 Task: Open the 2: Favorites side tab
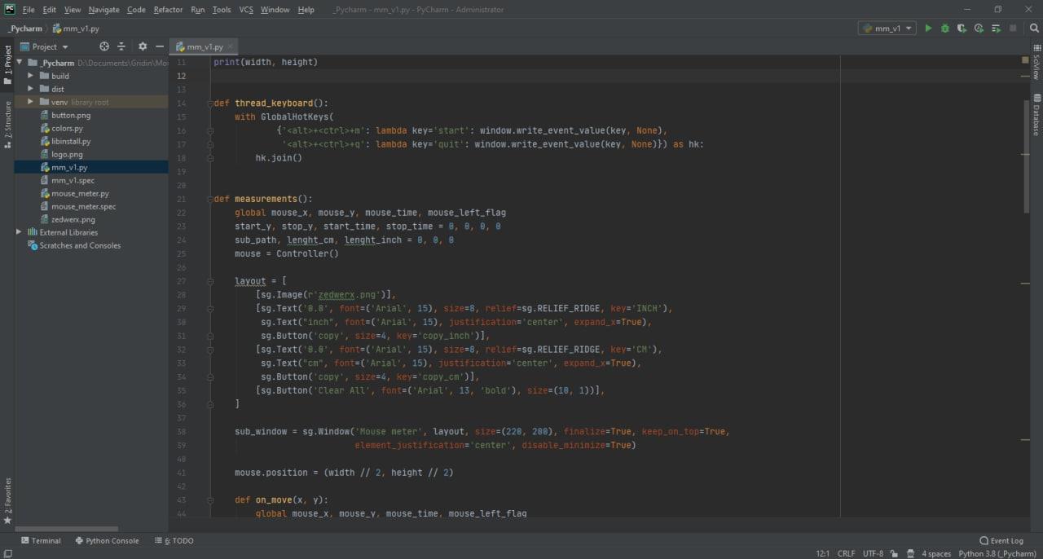(7, 500)
